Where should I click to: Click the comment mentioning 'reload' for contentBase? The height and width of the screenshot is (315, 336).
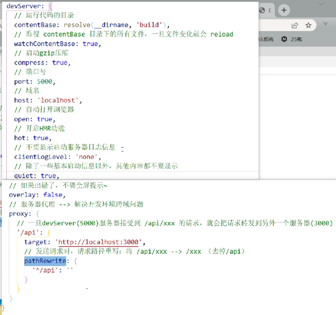124,34
